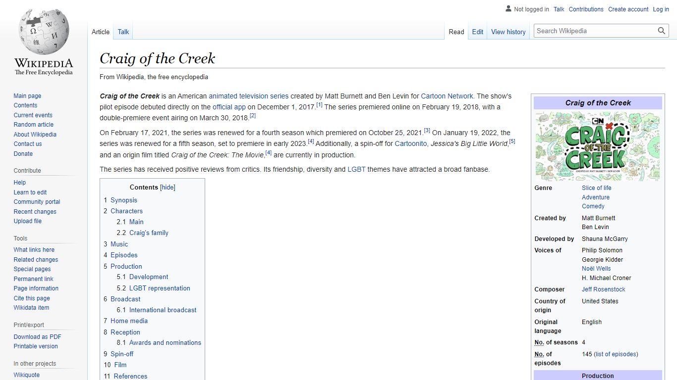Open list of episodes link
This screenshot has width=677, height=380.
(x=616, y=354)
